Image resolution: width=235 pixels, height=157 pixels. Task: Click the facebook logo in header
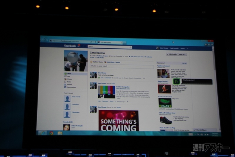click(x=70, y=46)
